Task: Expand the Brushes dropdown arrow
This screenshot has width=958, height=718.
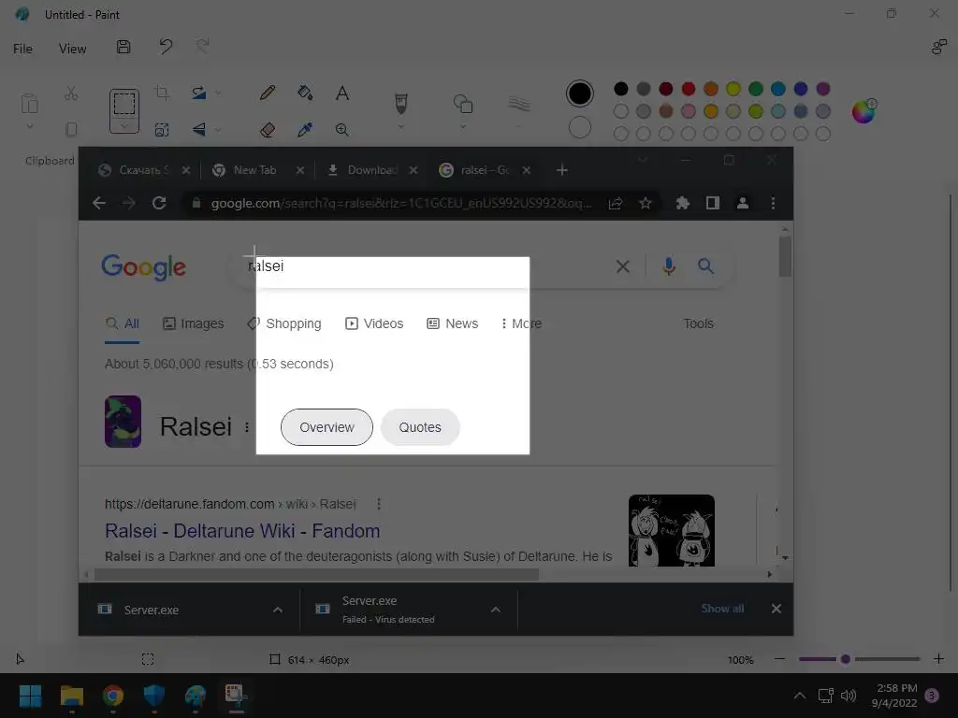Action: click(400, 126)
